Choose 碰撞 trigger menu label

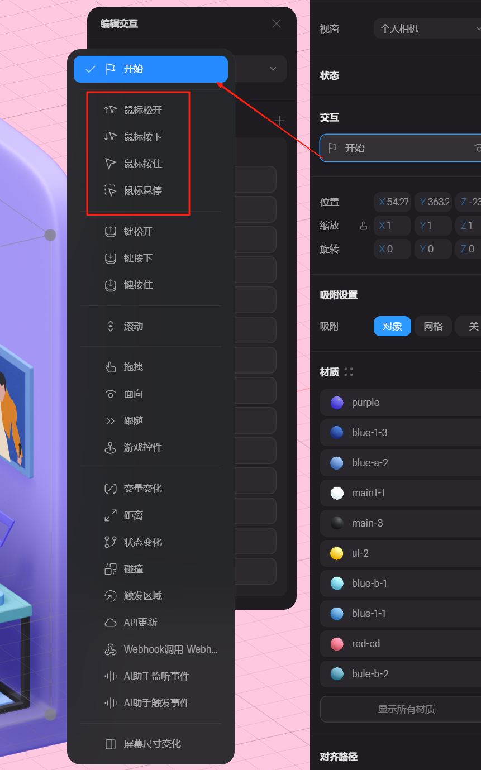[x=134, y=569]
